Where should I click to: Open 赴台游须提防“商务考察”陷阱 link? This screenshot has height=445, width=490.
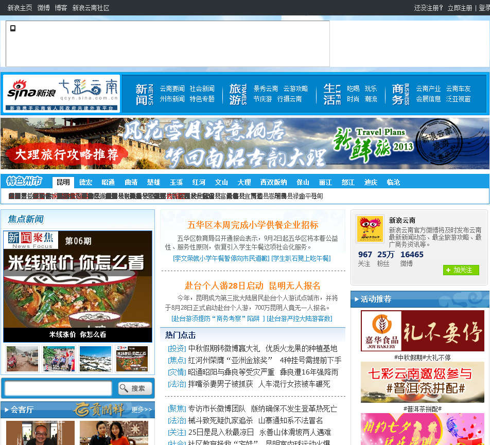[218, 318]
